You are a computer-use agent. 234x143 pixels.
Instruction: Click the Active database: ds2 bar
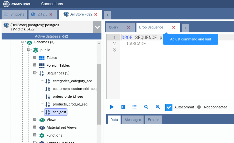click(52, 36)
